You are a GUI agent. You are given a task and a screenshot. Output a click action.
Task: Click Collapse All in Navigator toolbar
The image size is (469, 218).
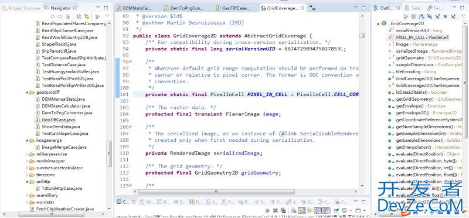point(79,16)
